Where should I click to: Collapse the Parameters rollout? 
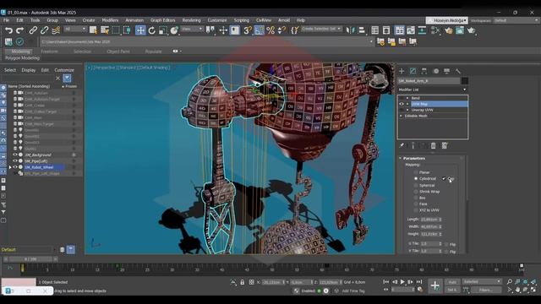[401, 158]
